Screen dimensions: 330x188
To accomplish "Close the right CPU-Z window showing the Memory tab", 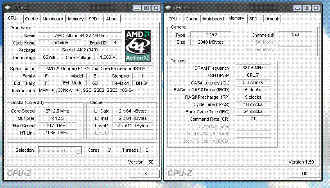I will [315, 8].
